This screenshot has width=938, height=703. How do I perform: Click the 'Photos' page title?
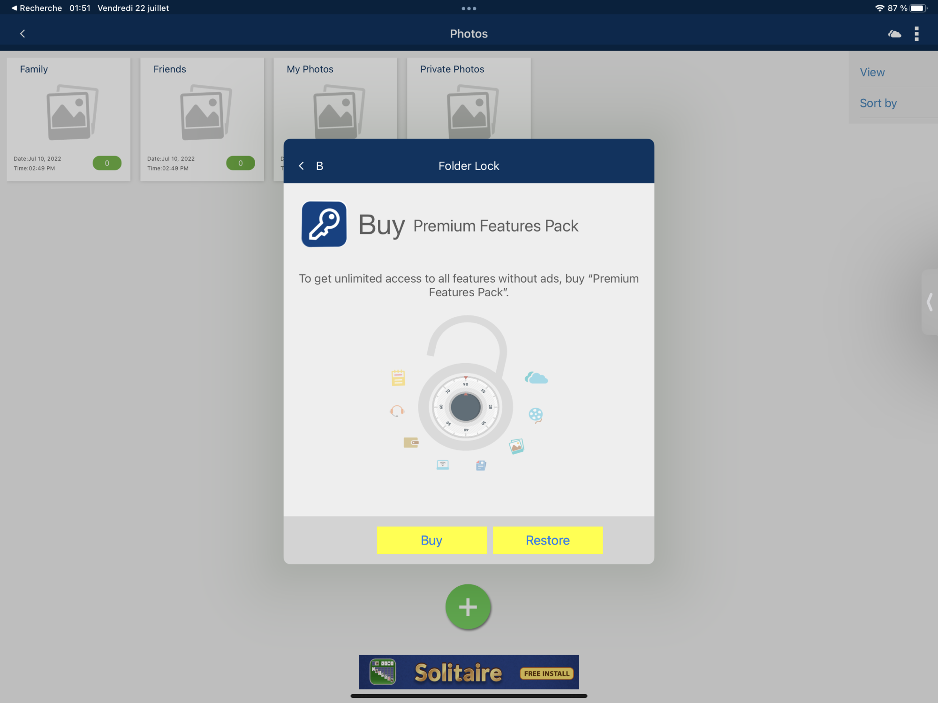tap(469, 34)
